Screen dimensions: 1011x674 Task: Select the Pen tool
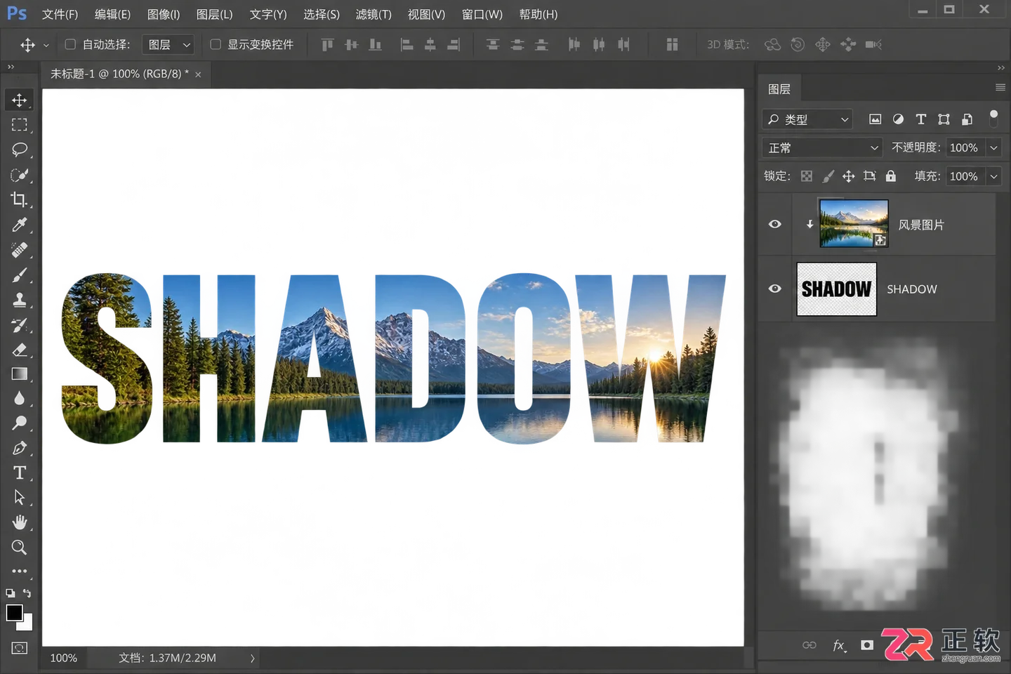pyautogui.click(x=19, y=448)
